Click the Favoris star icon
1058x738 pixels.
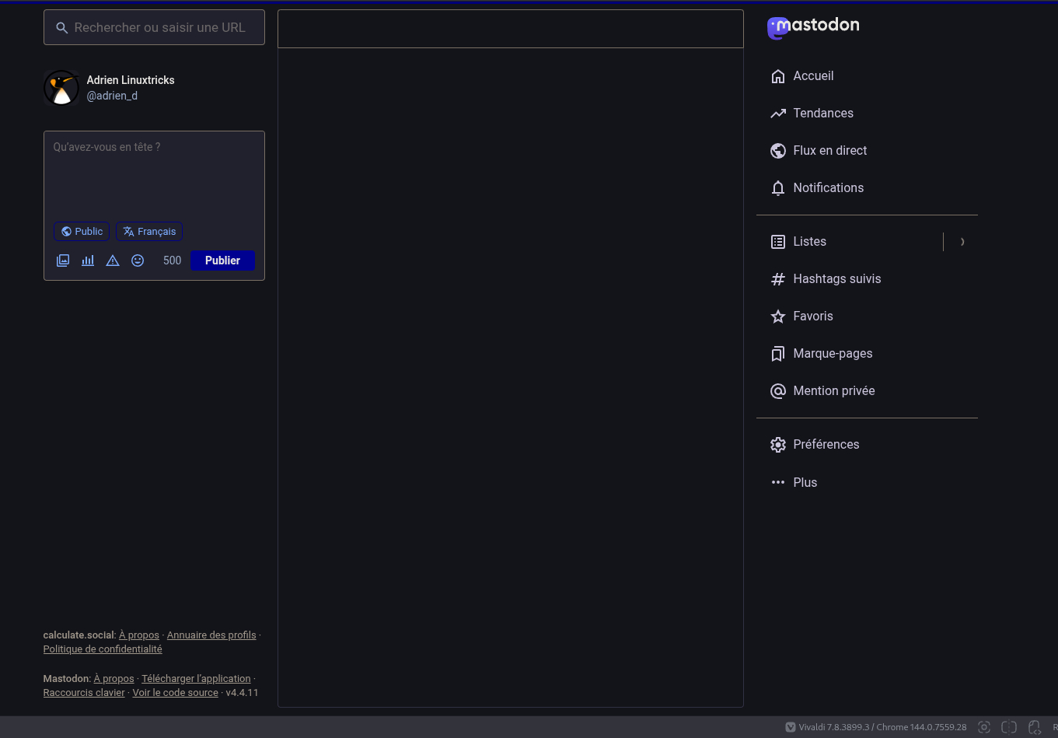click(x=777, y=317)
